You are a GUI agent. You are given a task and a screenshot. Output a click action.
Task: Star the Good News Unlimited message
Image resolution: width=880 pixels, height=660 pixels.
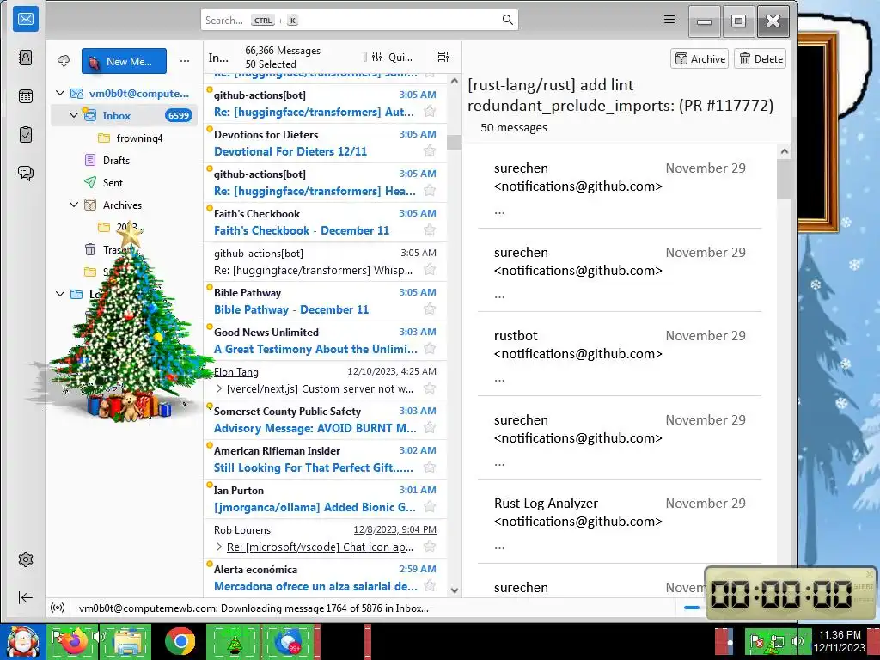pos(430,349)
